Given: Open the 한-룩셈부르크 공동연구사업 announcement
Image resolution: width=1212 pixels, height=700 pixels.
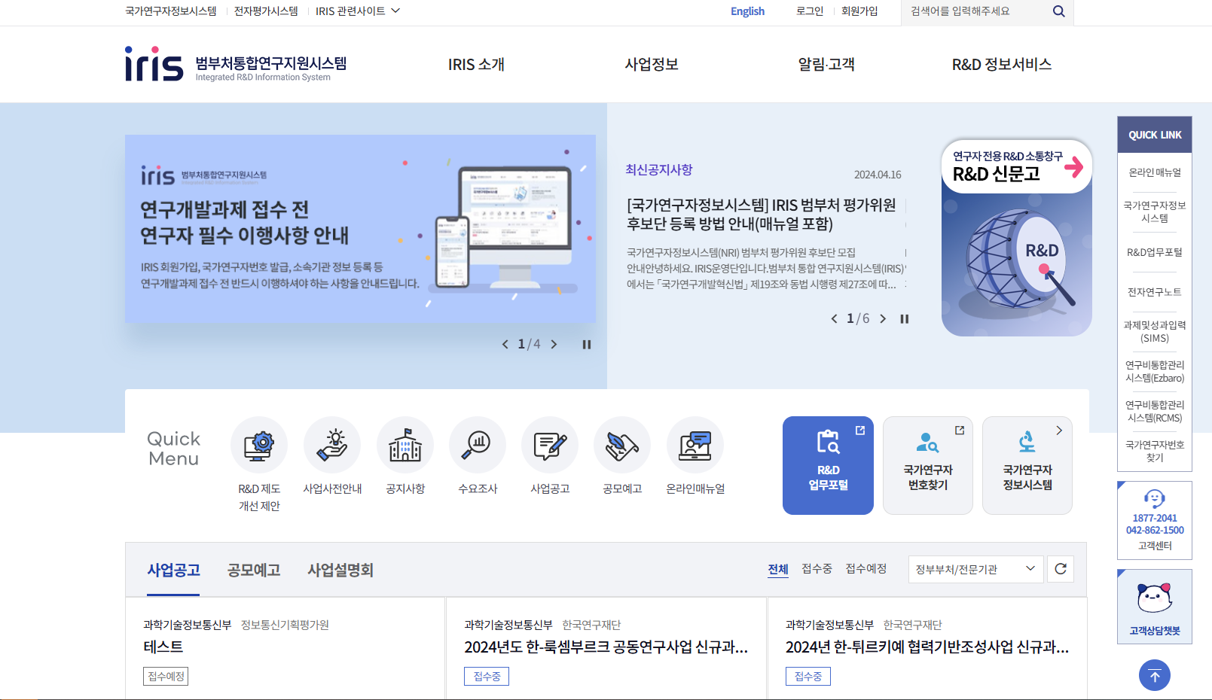Looking at the screenshot, I should pyautogui.click(x=606, y=648).
